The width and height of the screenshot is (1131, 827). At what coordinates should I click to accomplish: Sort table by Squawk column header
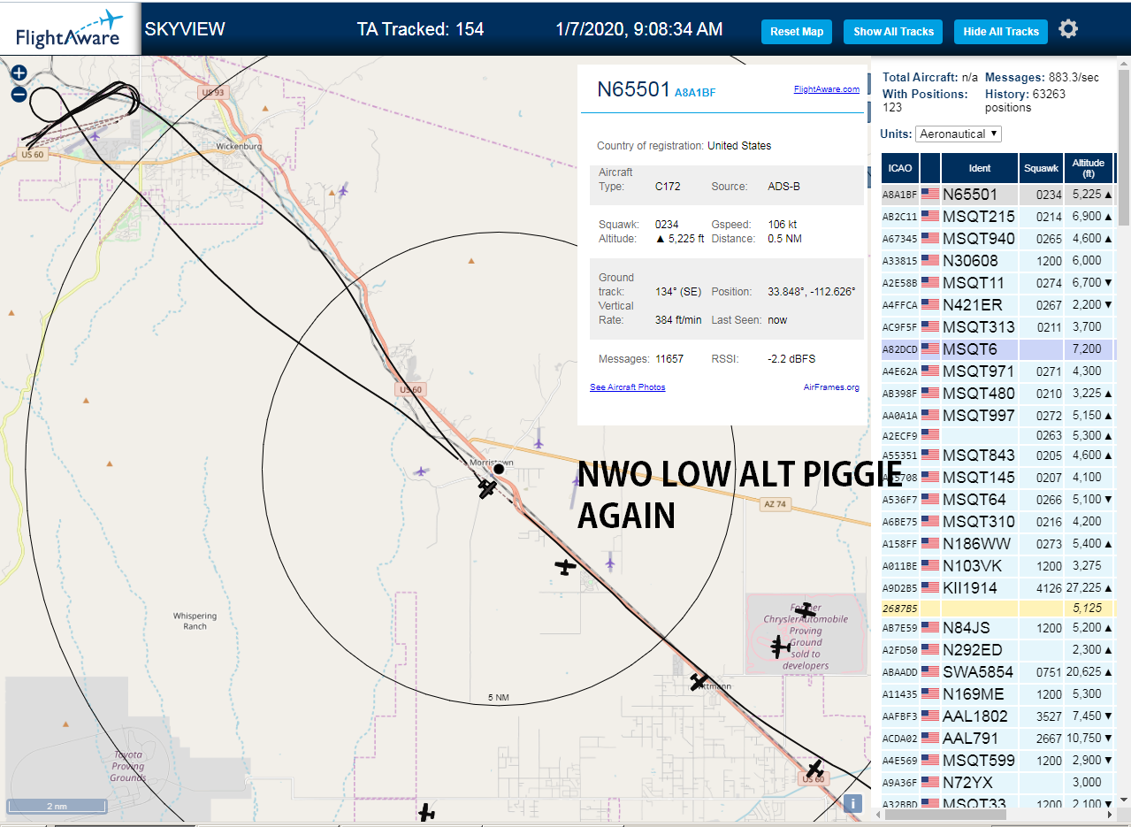coord(1041,168)
